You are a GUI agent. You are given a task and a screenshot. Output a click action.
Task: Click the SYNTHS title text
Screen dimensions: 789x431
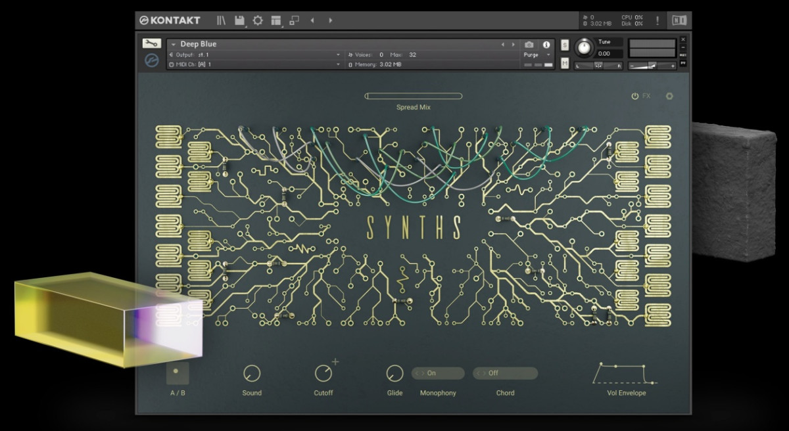(x=414, y=227)
